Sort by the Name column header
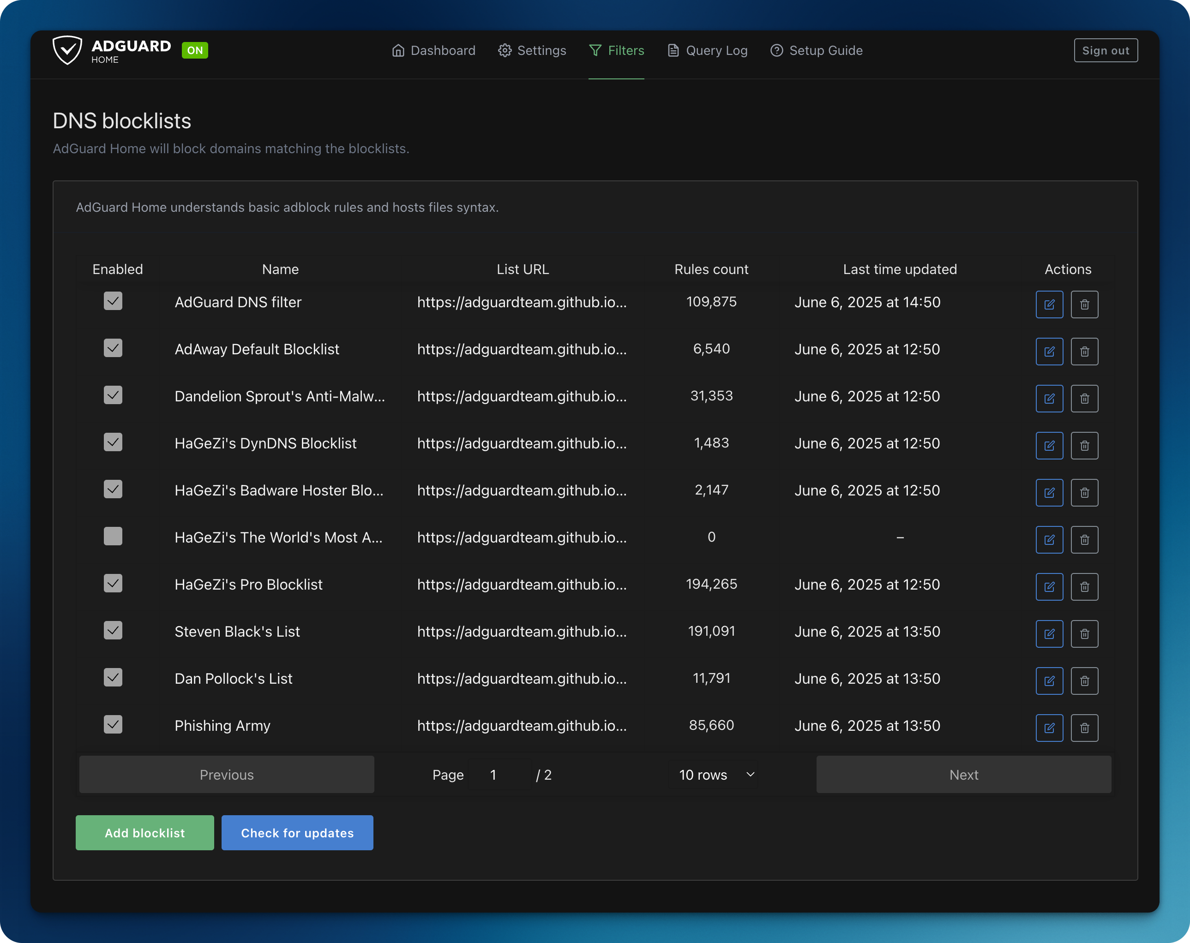This screenshot has height=943, width=1190. pos(280,269)
